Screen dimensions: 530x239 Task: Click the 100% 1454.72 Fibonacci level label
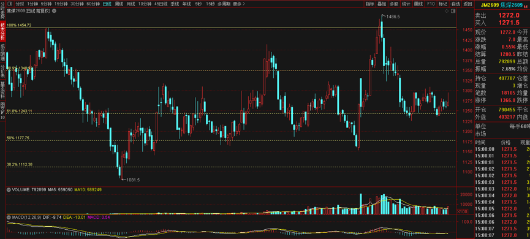(19, 25)
